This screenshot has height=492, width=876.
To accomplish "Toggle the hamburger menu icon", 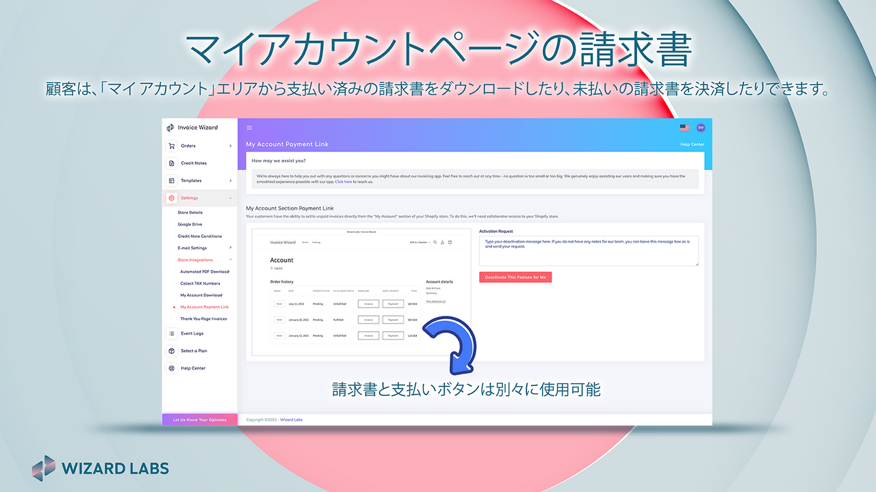I will (x=249, y=128).
